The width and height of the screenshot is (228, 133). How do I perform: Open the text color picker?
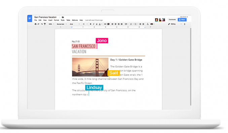click(100, 24)
